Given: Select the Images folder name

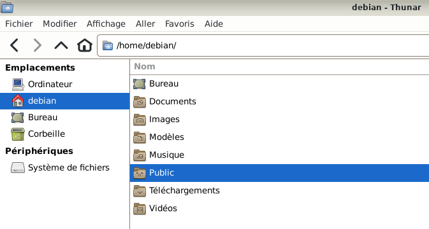Looking at the screenshot, I should click(164, 120).
